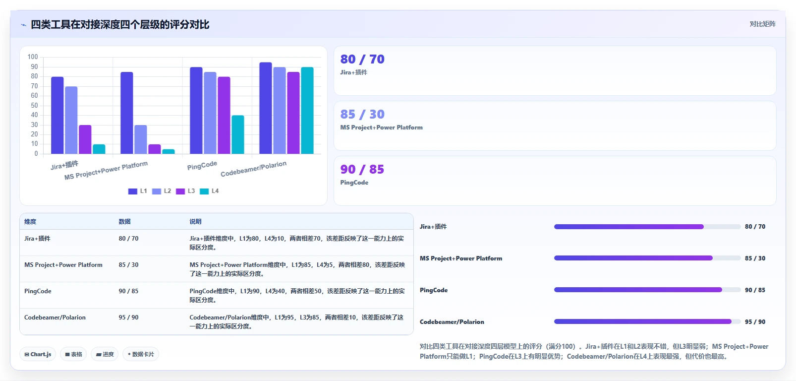796x381 pixels.
Task: Click the 表格 chip
Action: (x=73, y=354)
